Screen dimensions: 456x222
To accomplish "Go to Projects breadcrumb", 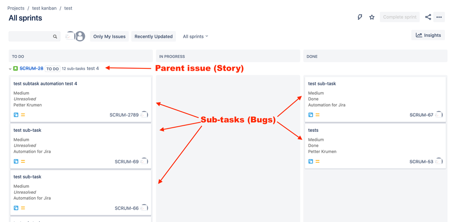I will click(16, 8).
